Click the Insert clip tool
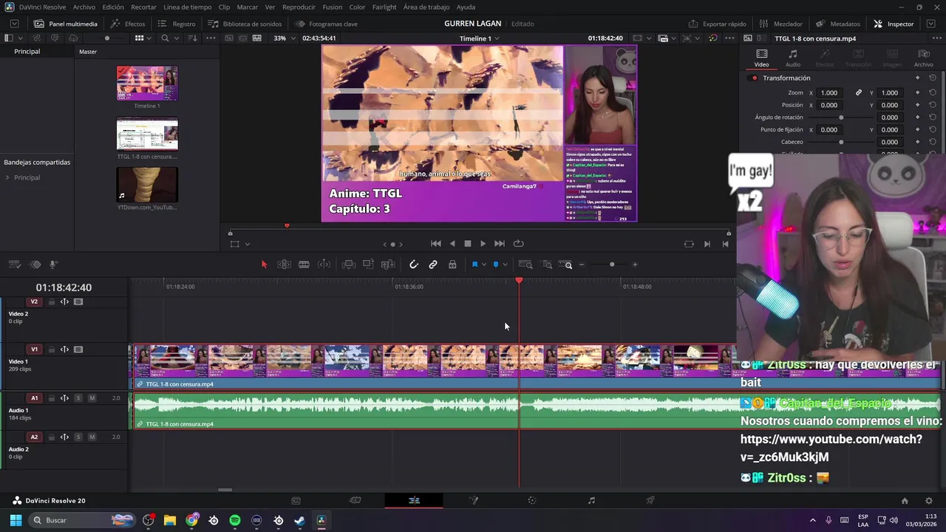Image resolution: width=946 pixels, height=532 pixels. tap(349, 265)
